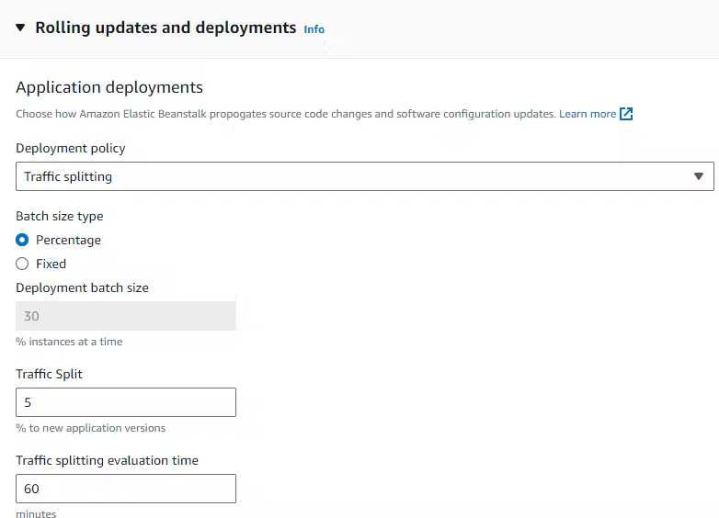Click the Deployment policy dropdown arrow
Screen dimensions: 719x518
(x=699, y=176)
